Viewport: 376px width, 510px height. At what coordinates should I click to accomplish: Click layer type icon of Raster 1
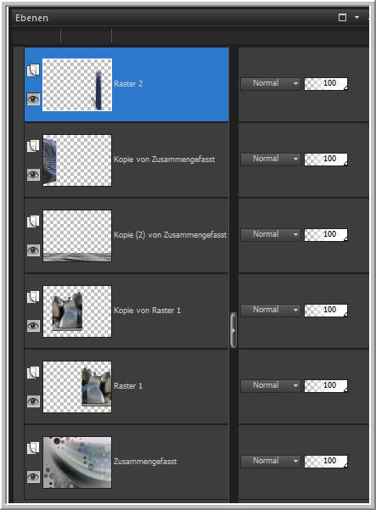(33, 372)
